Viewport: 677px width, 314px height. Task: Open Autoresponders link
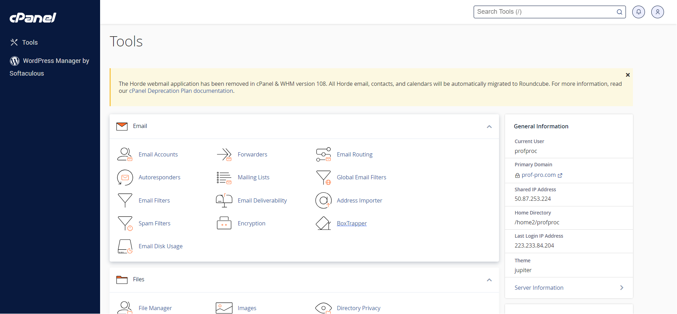pyautogui.click(x=159, y=178)
